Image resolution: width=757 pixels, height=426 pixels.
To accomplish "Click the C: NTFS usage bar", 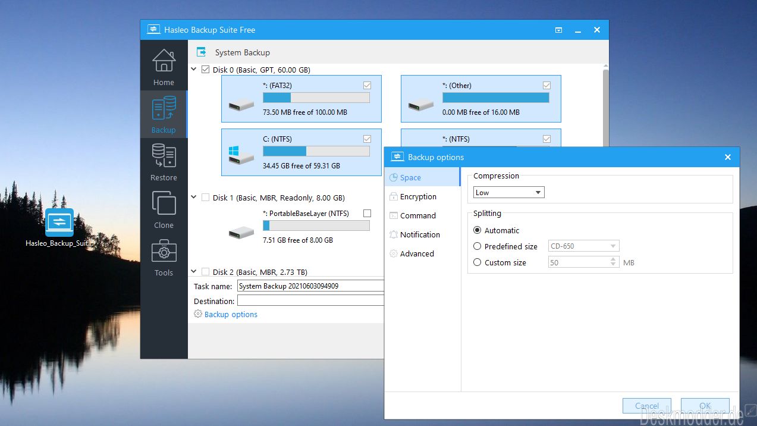I will [x=316, y=151].
